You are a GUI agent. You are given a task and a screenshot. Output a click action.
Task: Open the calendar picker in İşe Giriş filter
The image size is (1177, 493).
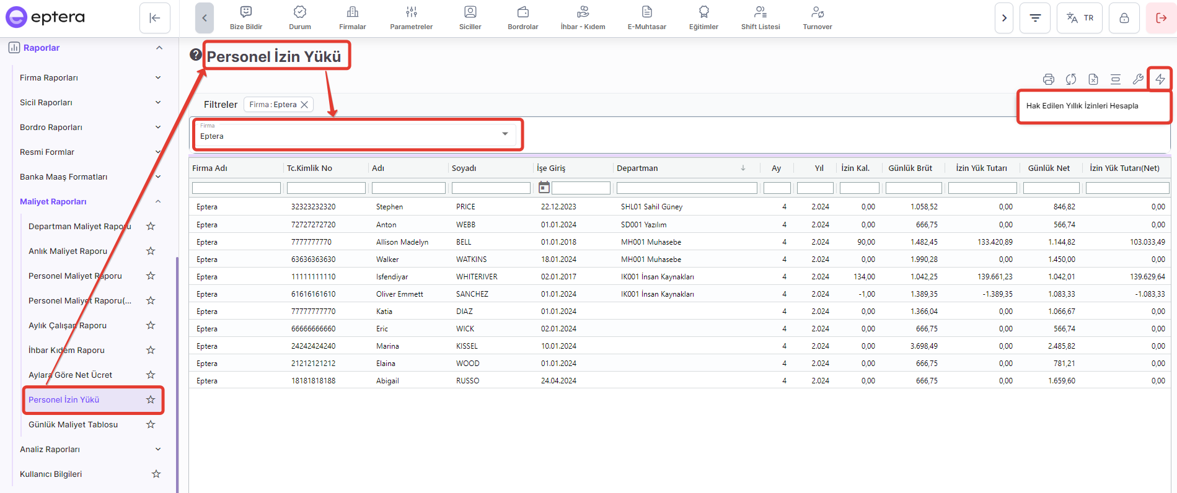tap(544, 188)
